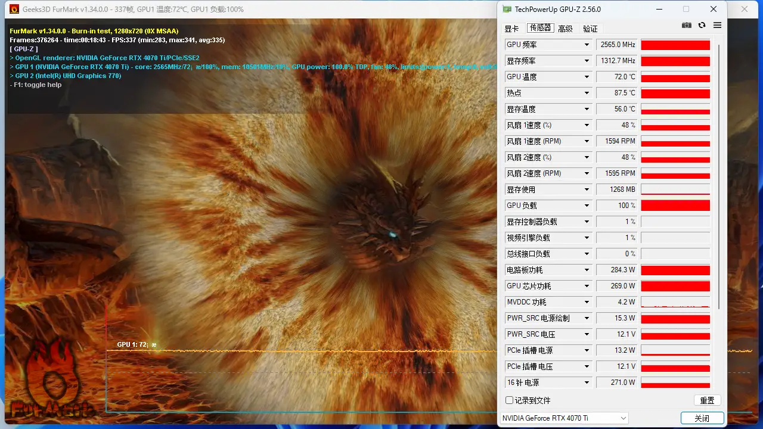Open the GPU 芯片功耗 dropdown

point(587,286)
